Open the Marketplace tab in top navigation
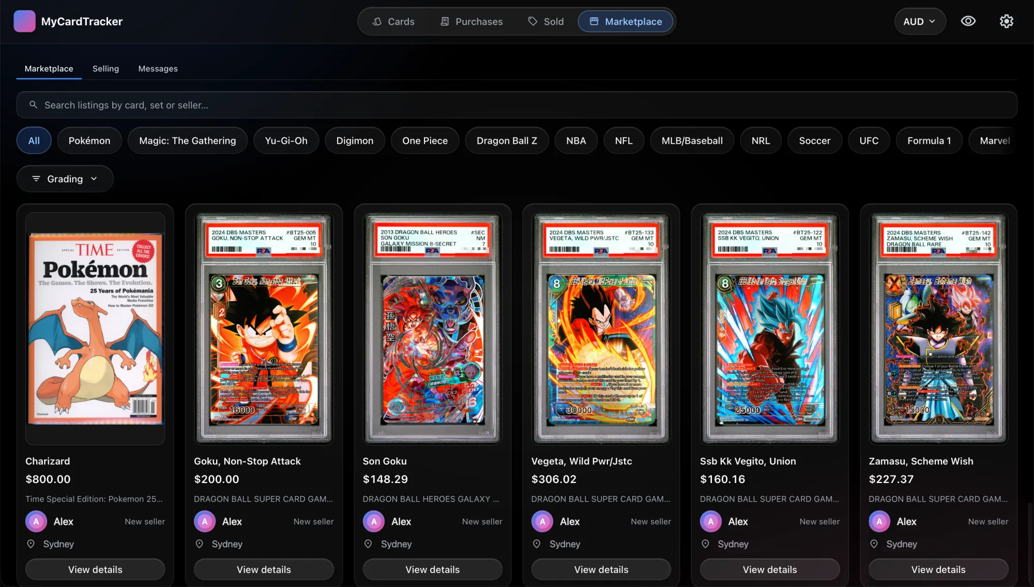 click(626, 21)
